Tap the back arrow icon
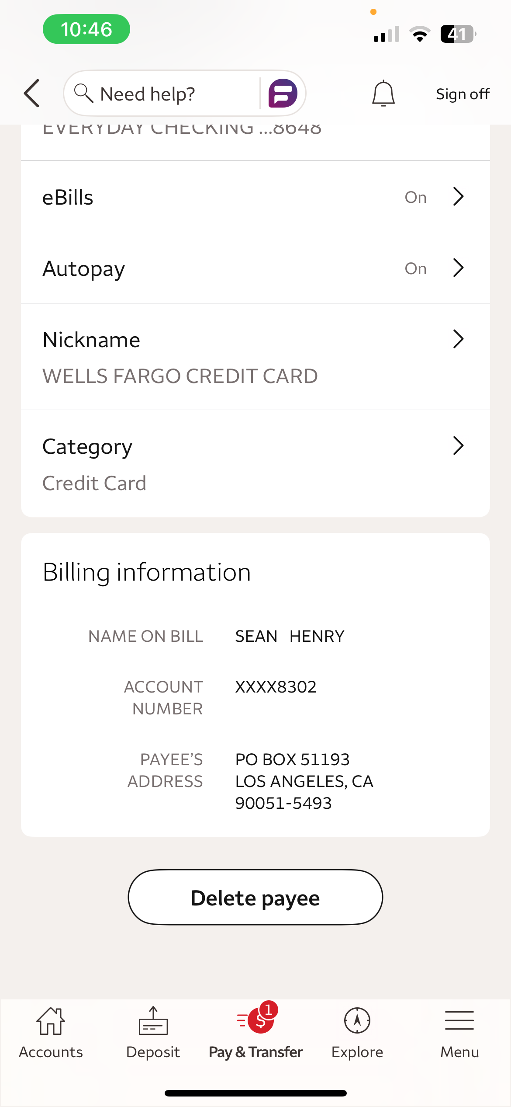 32,93
